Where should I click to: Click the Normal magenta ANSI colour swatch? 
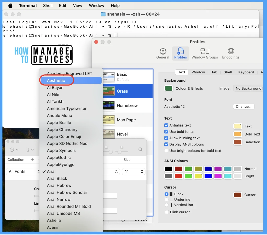pyautogui.click(x=218, y=169)
